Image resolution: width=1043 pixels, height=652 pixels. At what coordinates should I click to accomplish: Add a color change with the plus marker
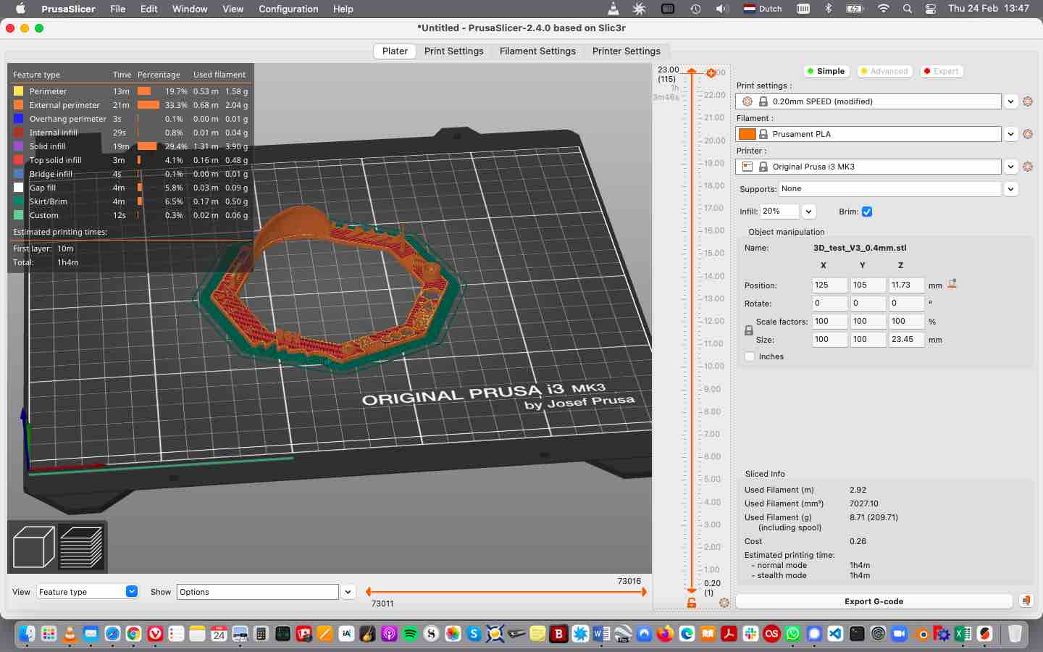[711, 72]
